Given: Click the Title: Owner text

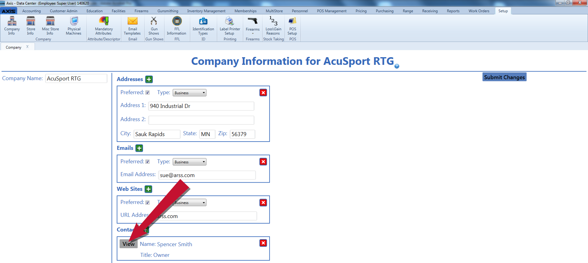Looking at the screenshot, I should coord(155,255).
